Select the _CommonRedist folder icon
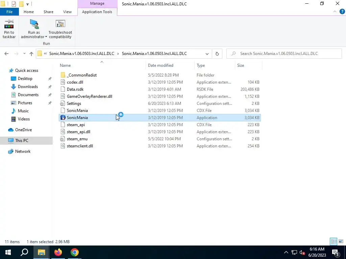This screenshot has width=346, height=259. [63, 75]
